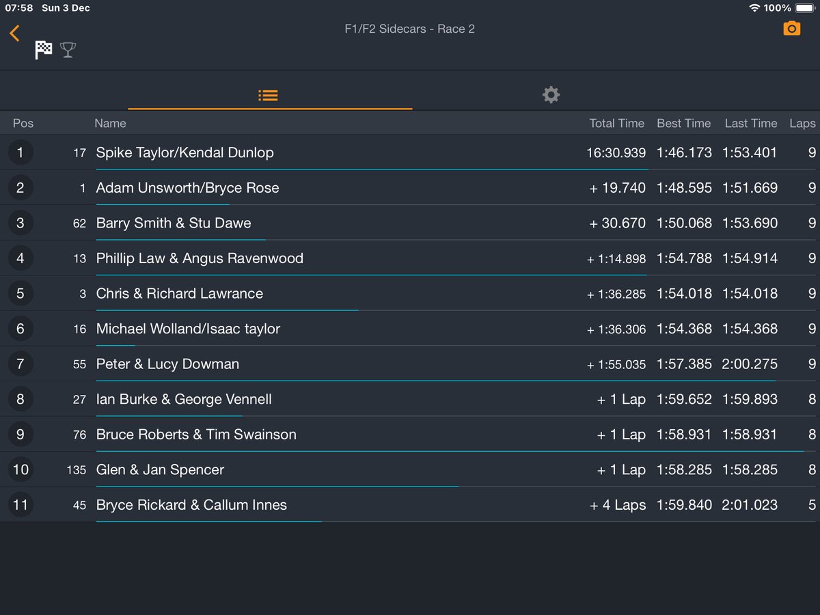Select position 8 circle badge
This screenshot has width=820, height=615.
[x=20, y=399]
